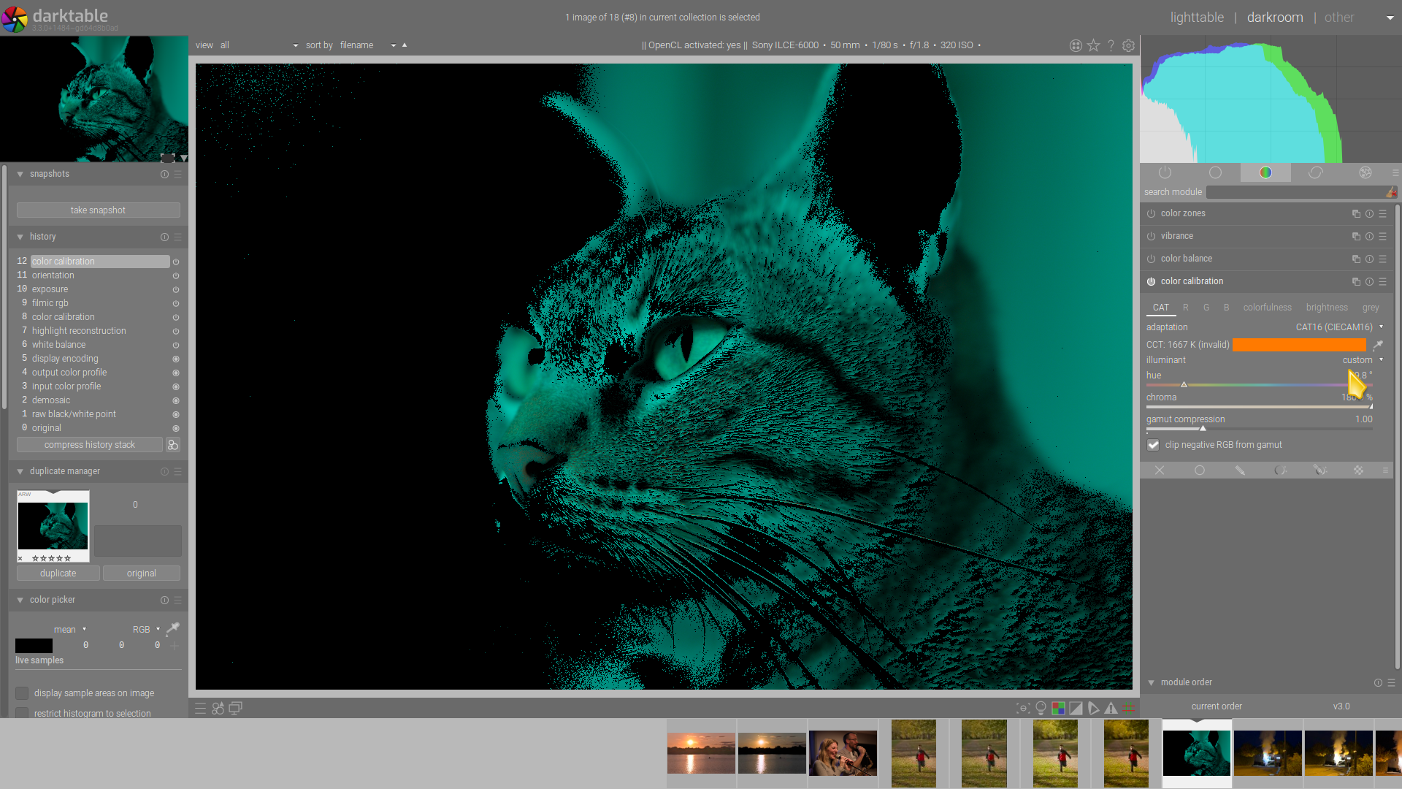Create new instance of color calibration
The width and height of the screenshot is (1402, 789).
1355,281
